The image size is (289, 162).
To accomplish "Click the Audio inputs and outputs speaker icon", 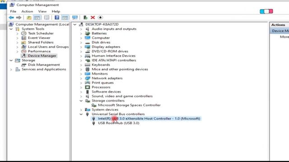I will point(87,29).
